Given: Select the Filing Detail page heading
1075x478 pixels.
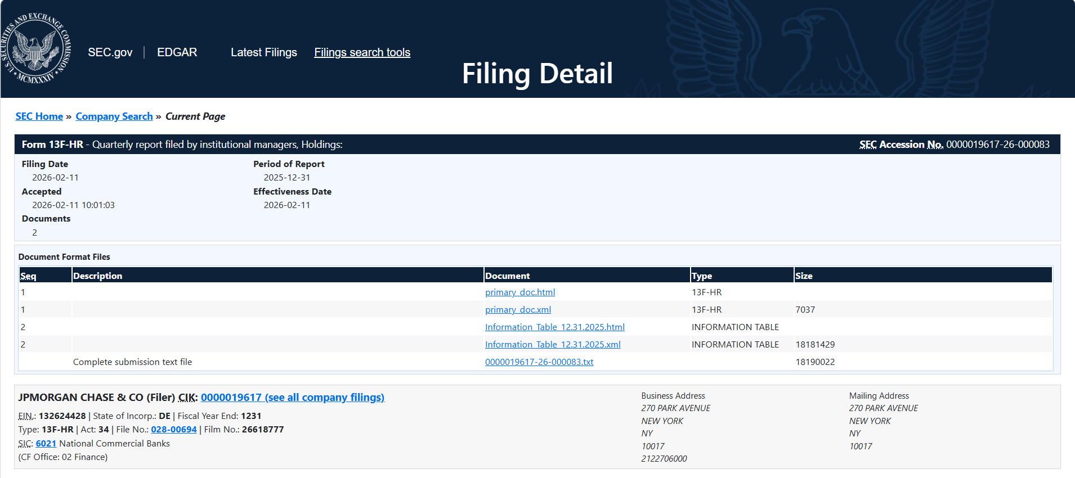Looking at the screenshot, I should click(537, 74).
